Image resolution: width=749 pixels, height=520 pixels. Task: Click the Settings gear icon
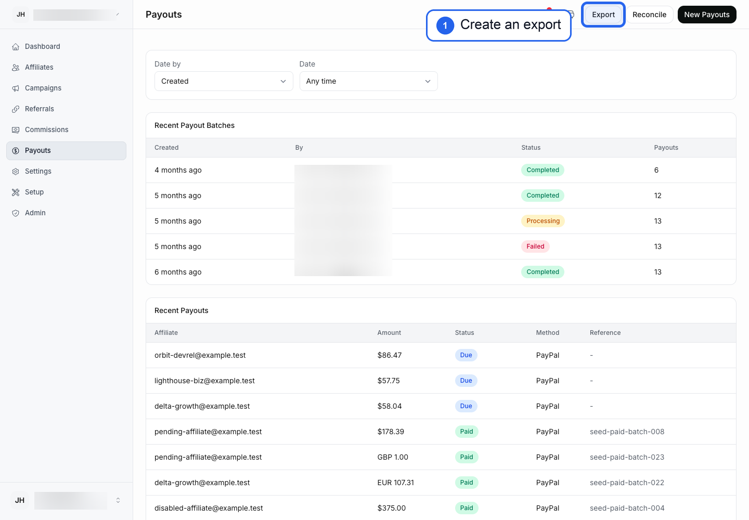click(x=16, y=172)
